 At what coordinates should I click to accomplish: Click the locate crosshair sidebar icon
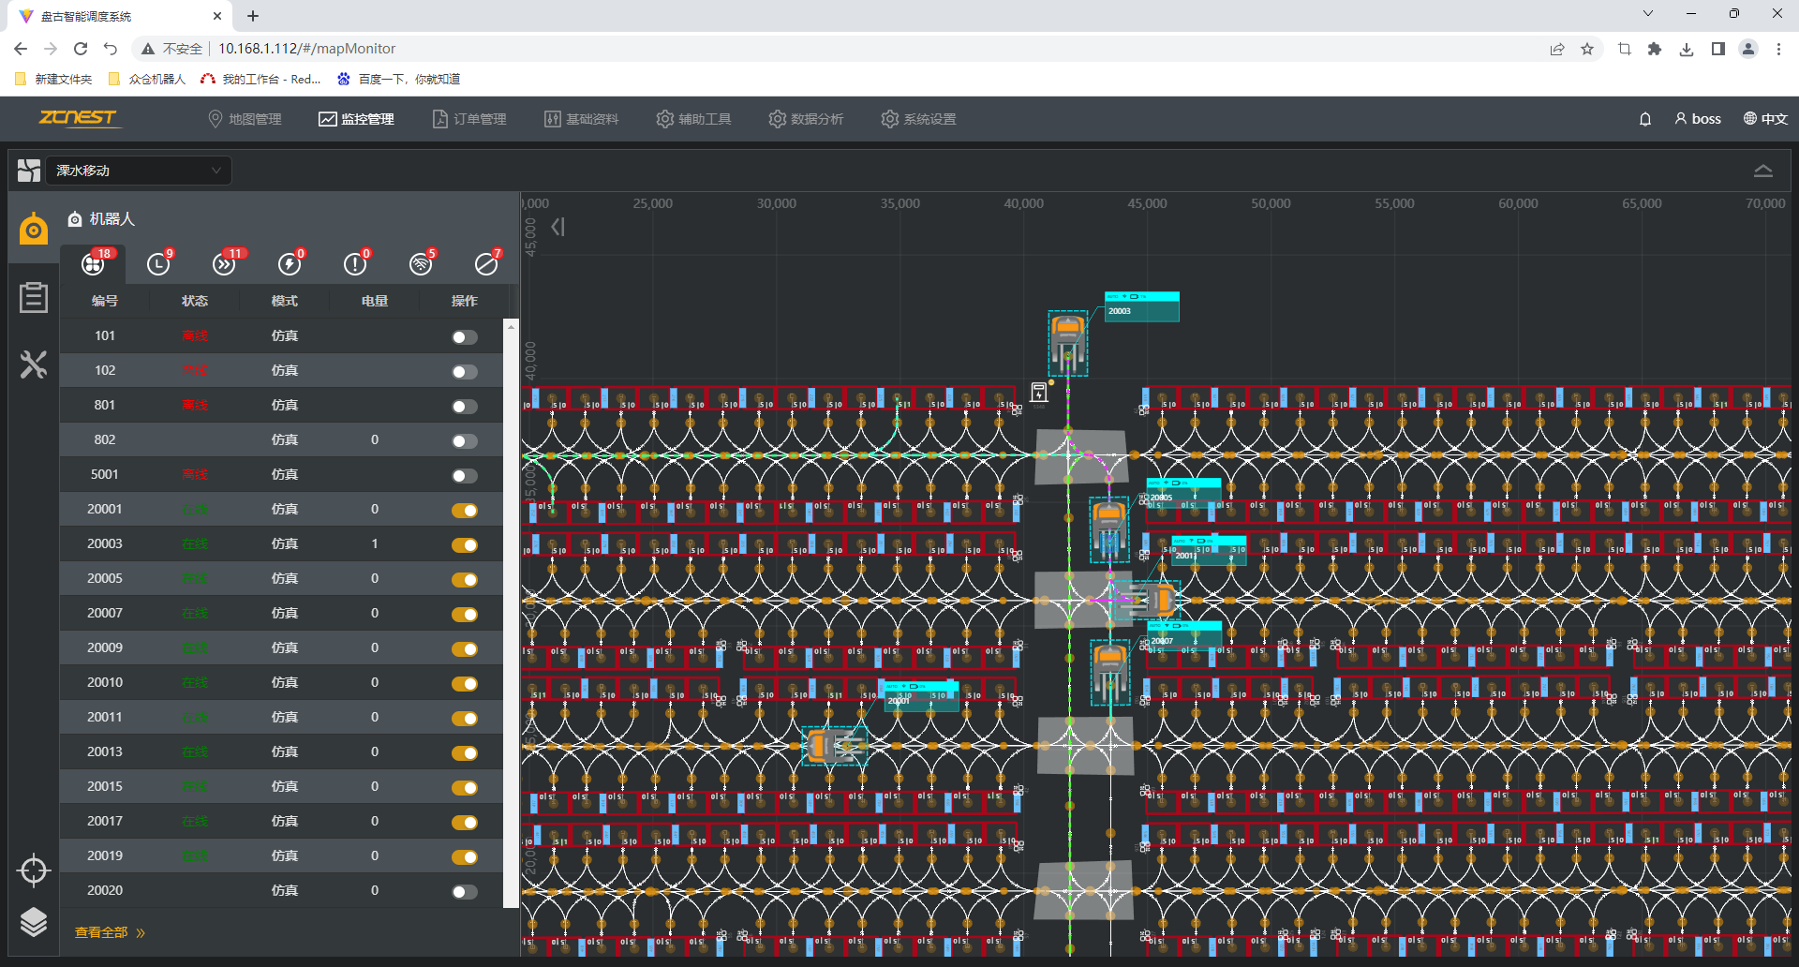click(x=34, y=870)
